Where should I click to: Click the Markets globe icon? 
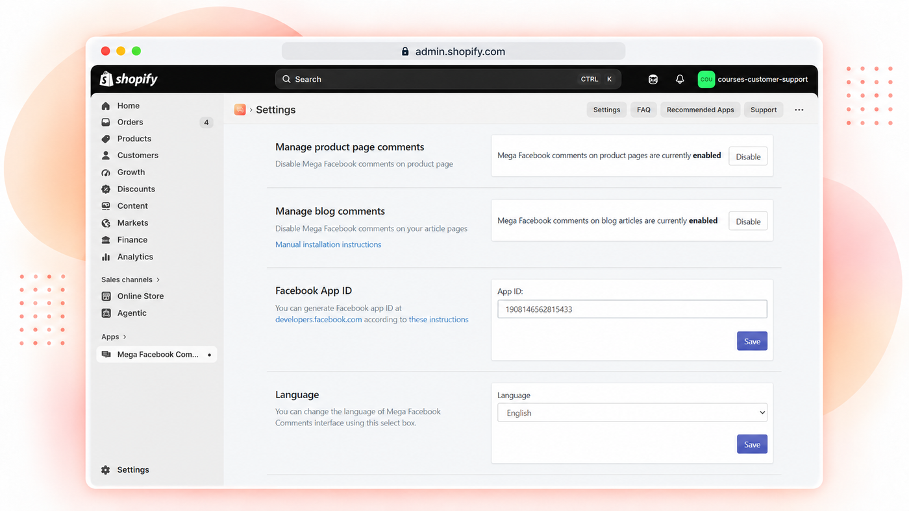(106, 223)
